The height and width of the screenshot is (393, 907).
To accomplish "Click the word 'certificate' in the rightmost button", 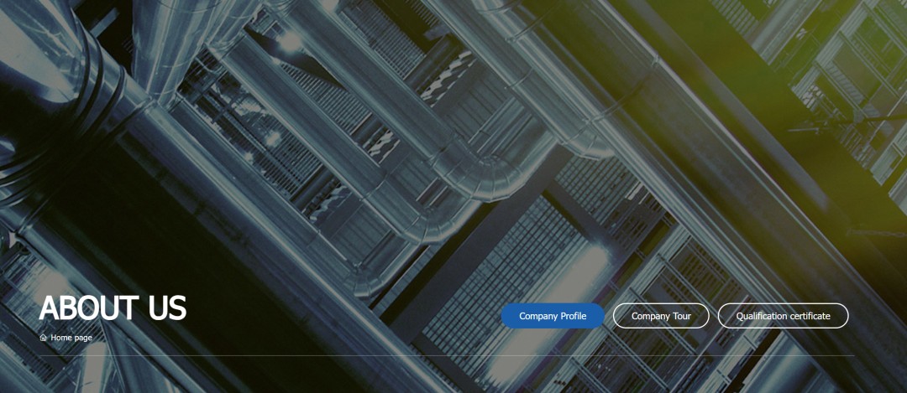I will coord(809,316).
